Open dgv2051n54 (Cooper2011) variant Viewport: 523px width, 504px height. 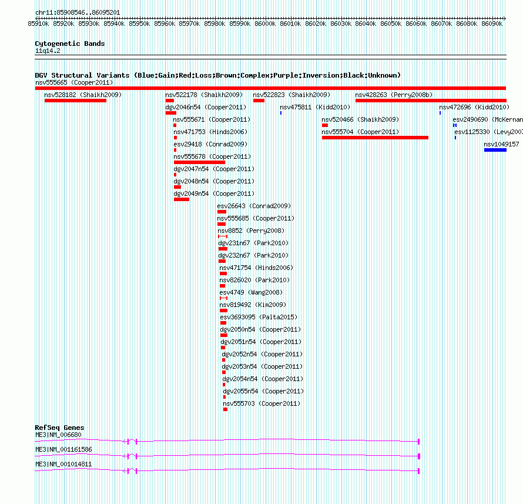point(261,342)
